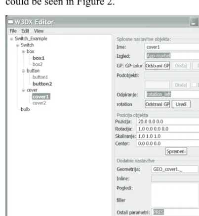Collapse the Switch tree node
This screenshot has height=216, width=199.
(17, 45)
